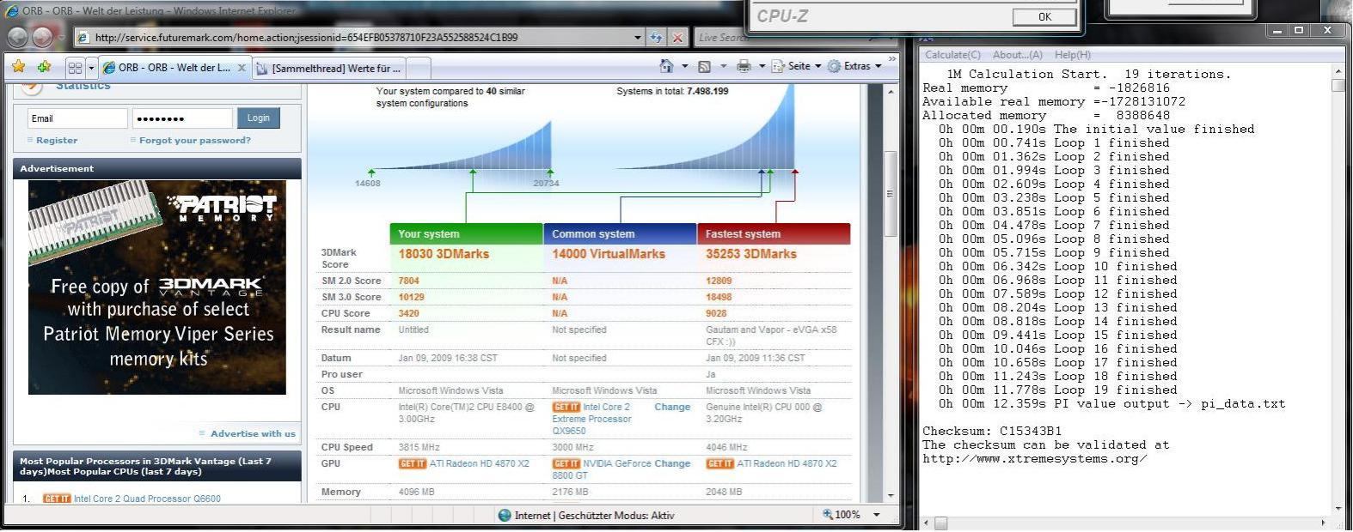1353x532 pixels.
Task: Open a new blank tab
Action: 419,69
